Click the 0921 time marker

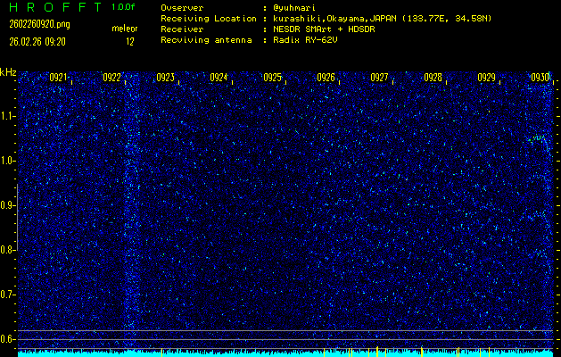(x=59, y=78)
